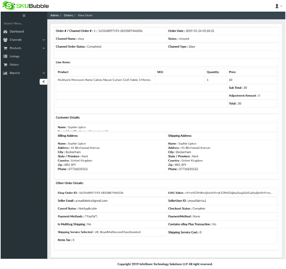Click the Quantity column header
Image resolution: width=286 pixels, height=269 pixels.
click(213, 72)
